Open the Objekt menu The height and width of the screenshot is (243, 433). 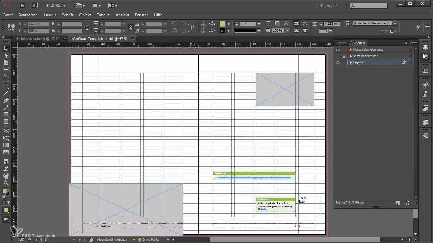[85, 15]
